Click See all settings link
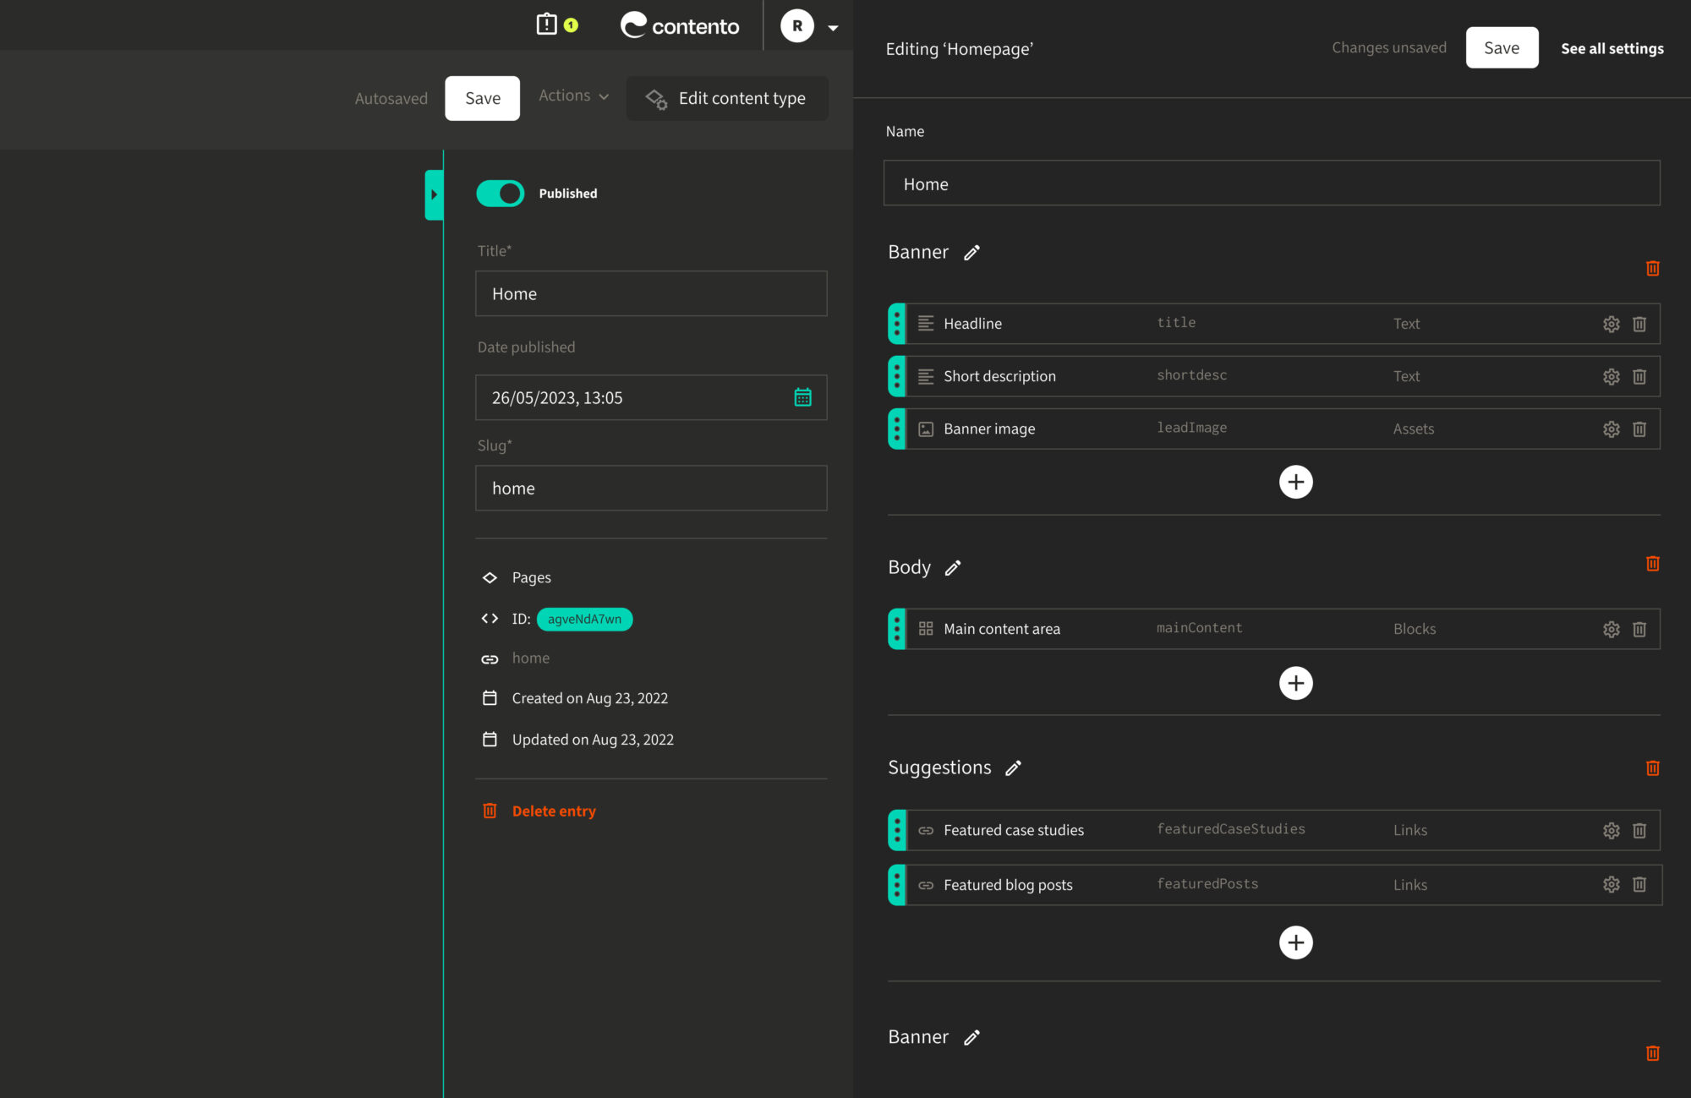The image size is (1691, 1098). (x=1612, y=48)
